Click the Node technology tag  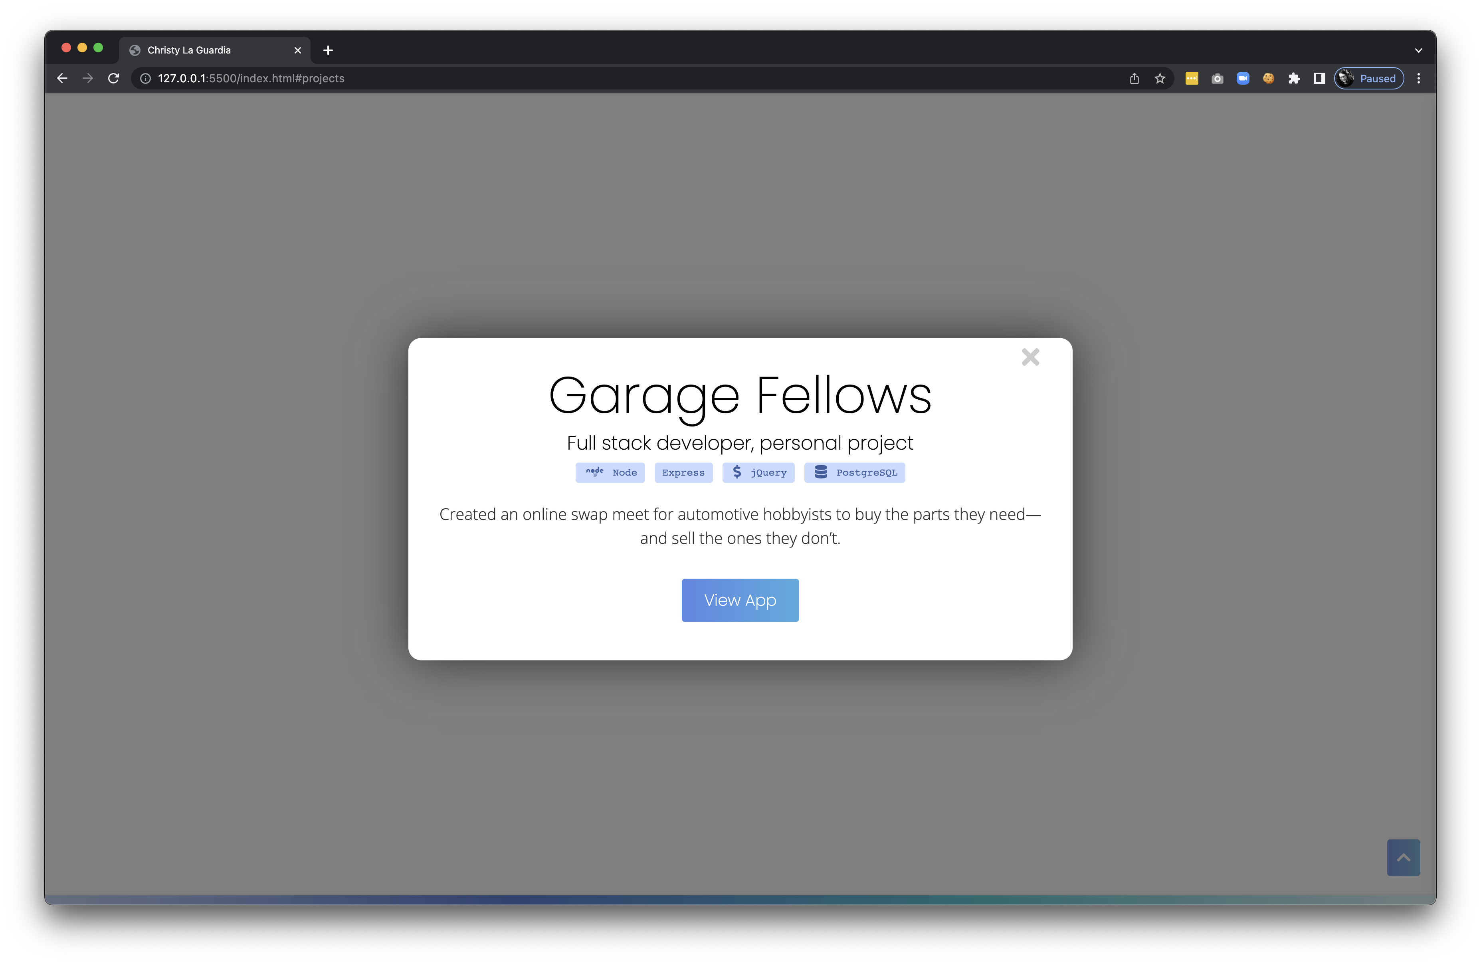(610, 472)
